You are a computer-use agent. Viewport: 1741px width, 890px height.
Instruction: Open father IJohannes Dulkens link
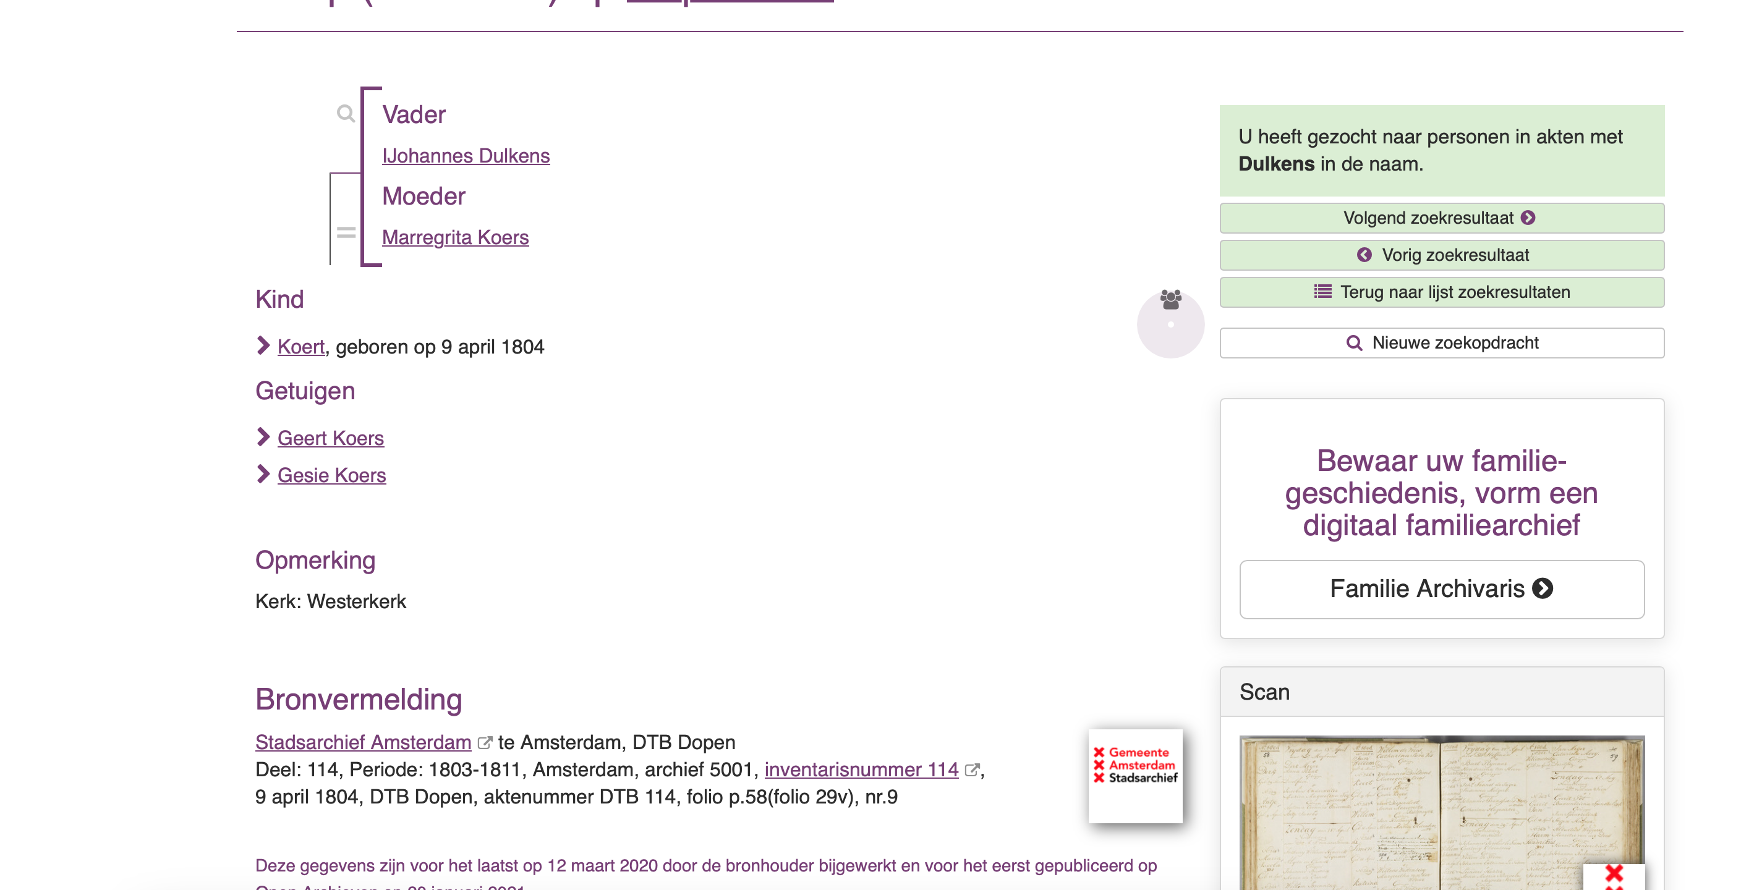click(x=466, y=155)
